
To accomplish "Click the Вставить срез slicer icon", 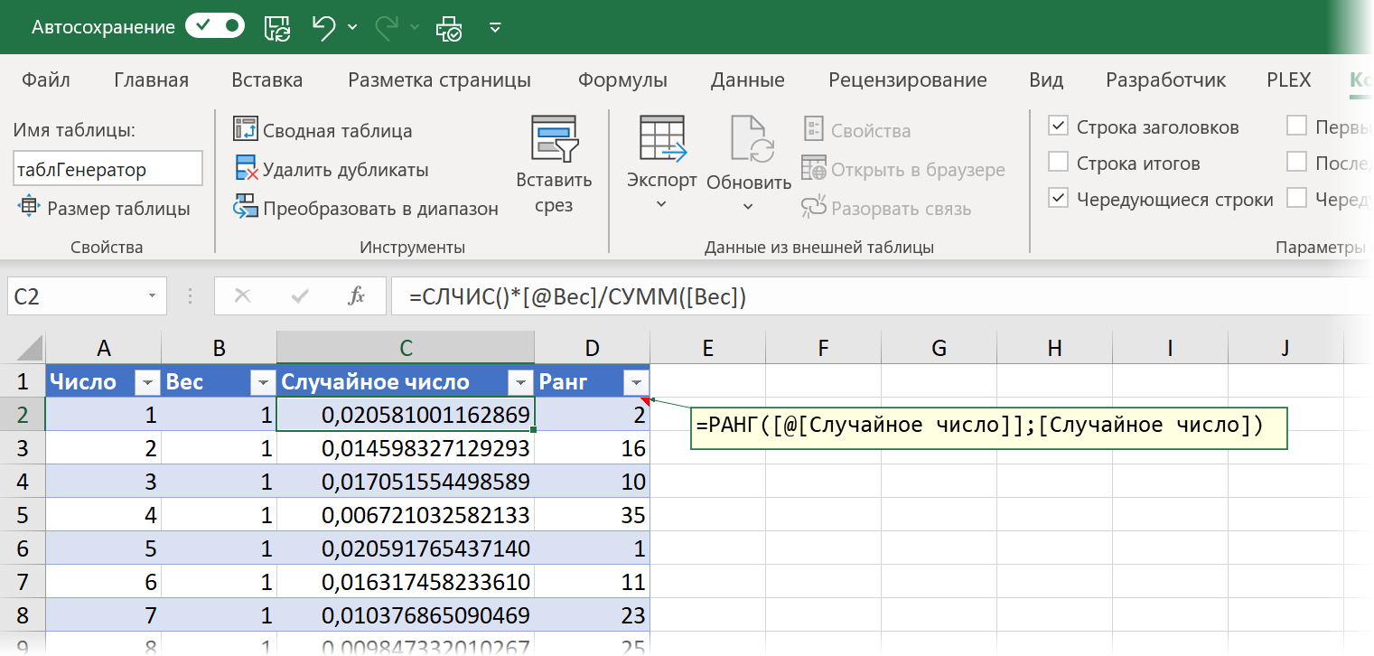I will [x=554, y=137].
